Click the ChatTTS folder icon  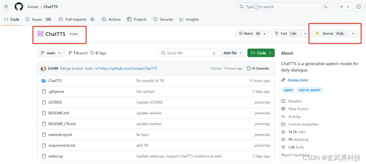44,81
